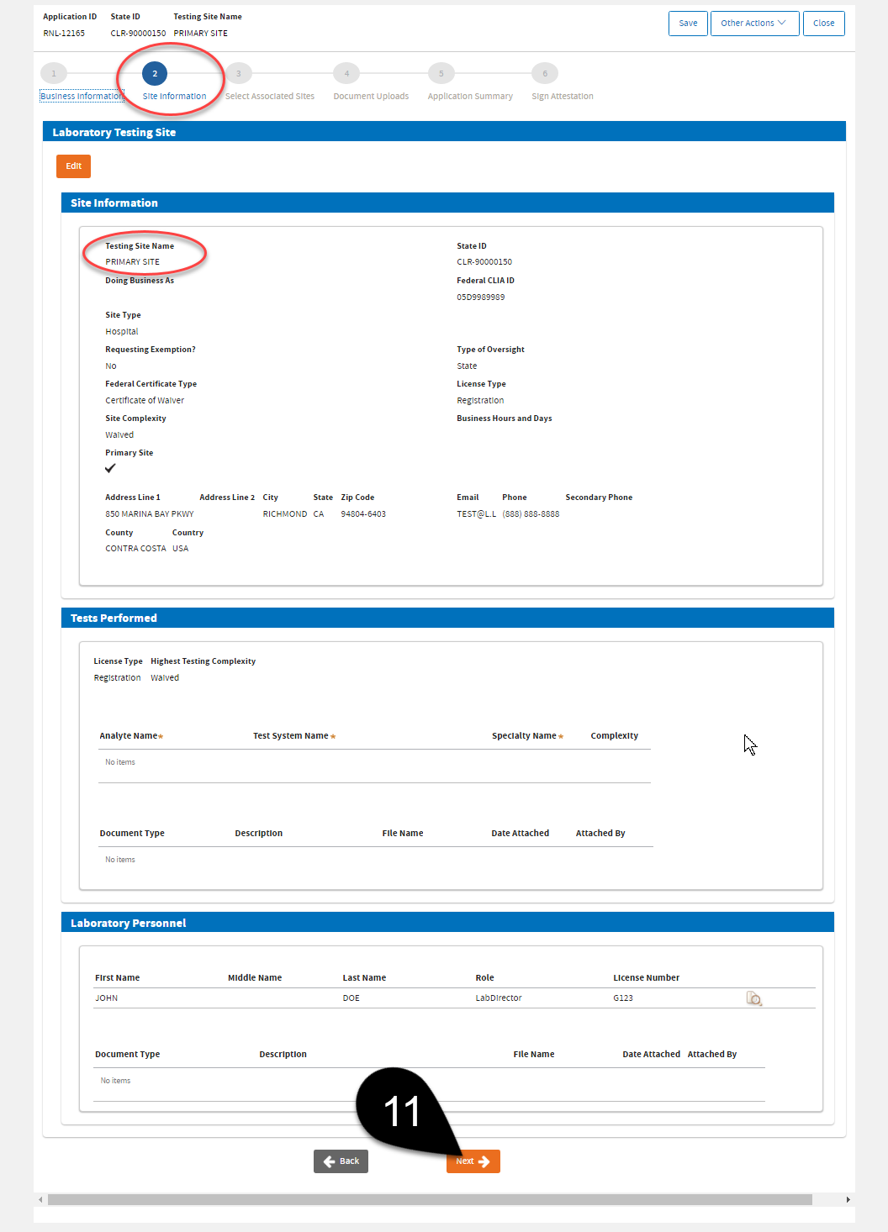Close the application record
The image size is (888, 1232).
pyautogui.click(x=823, y=23)
